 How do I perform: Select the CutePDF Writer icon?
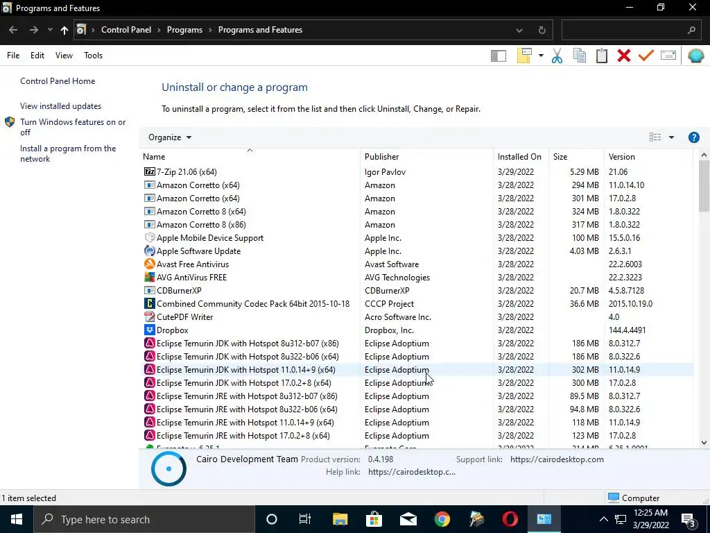[x=150, y=316]
